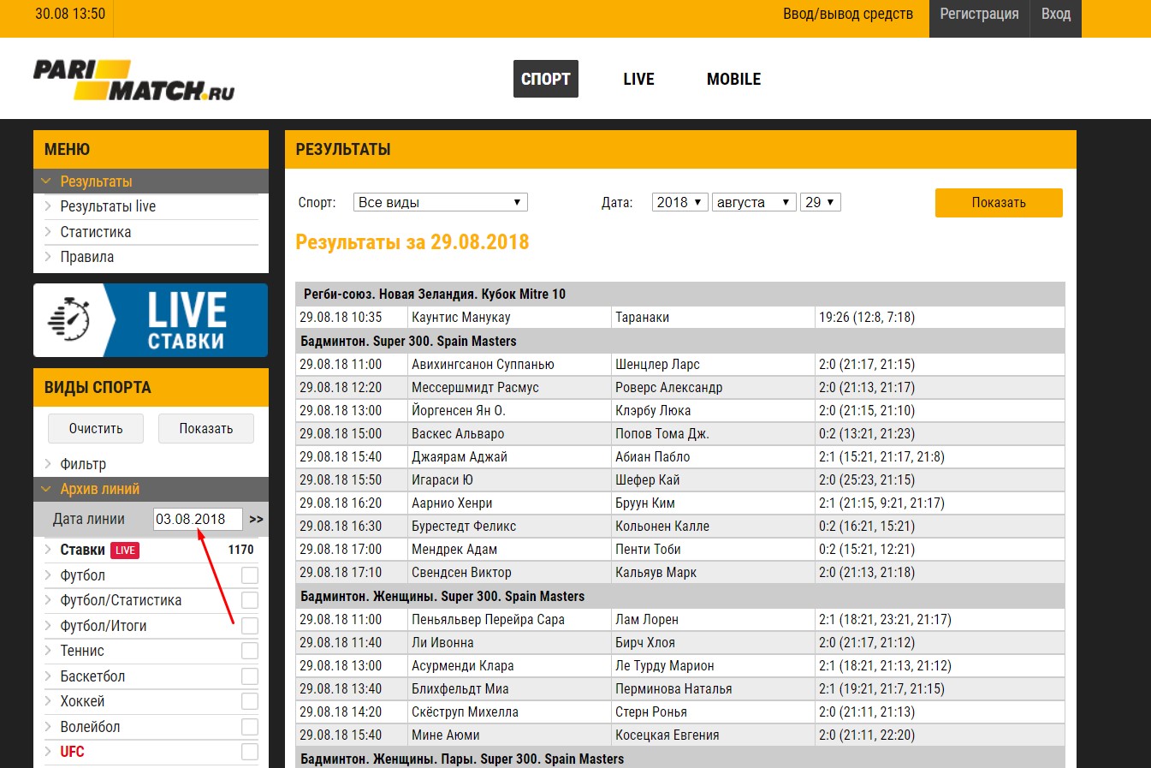Click the Волейбол sport label
The height and width of the screenshot is (768, 1151).
point(90,727)
